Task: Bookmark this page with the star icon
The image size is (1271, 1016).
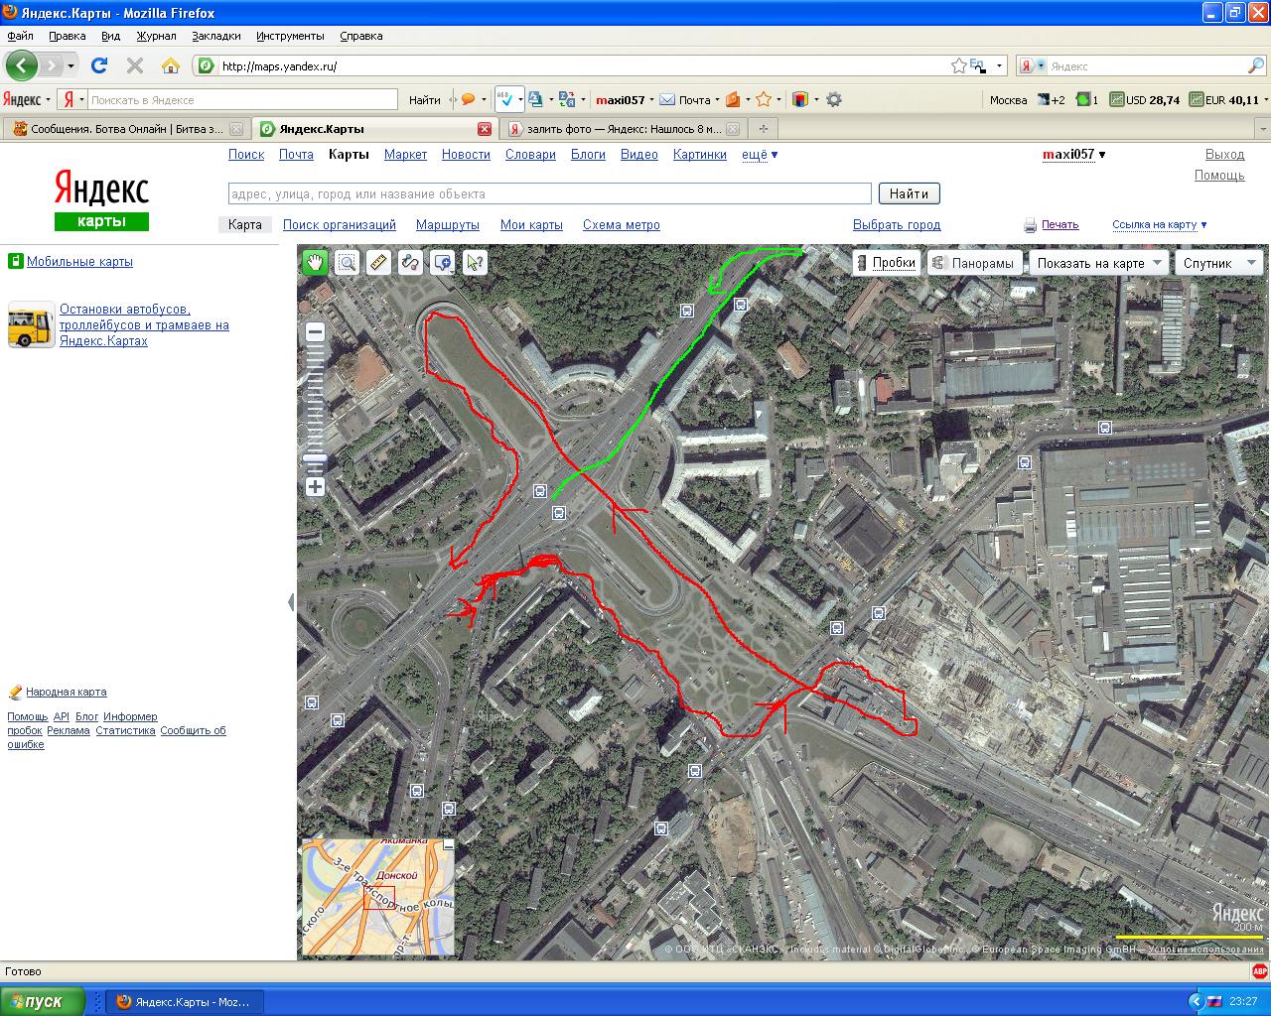Action: tap(958, 65)
